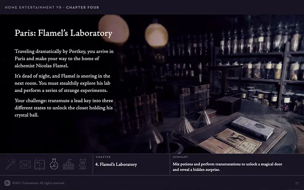The width and height of the screenshot is (304, 190).
Task: Click the 'Paris: Flamel's Laboratory' title
Action: (x=63, y=33)
